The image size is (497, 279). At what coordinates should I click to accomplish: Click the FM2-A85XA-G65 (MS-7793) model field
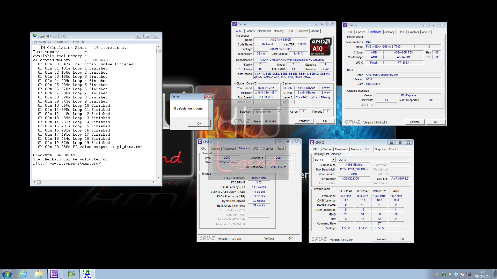(389, 47)
